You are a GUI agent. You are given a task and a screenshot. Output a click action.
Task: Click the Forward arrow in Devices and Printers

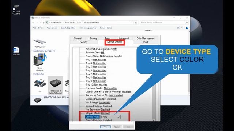click(x=37, y=23)
